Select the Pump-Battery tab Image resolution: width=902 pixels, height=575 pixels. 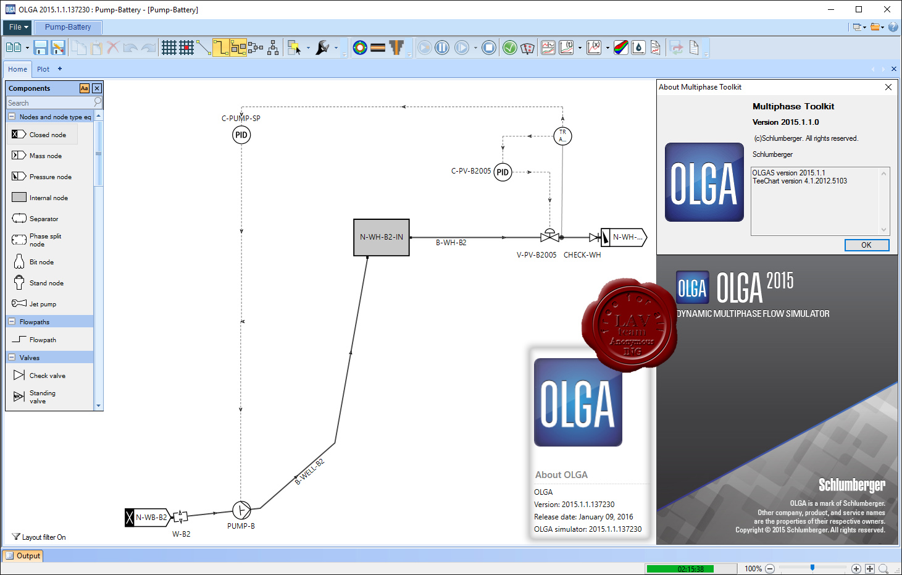coord(68,27)
